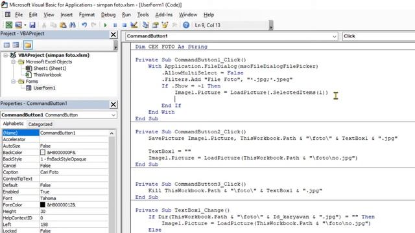Open the Debug menu
The width and height of the screenshot is (415, 233).
pyautogui.click(x=108, y=15)
